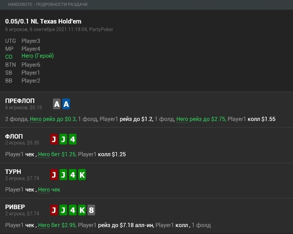Click the РИВЕР section heading

pyautogui.click(x=15, y=207)
